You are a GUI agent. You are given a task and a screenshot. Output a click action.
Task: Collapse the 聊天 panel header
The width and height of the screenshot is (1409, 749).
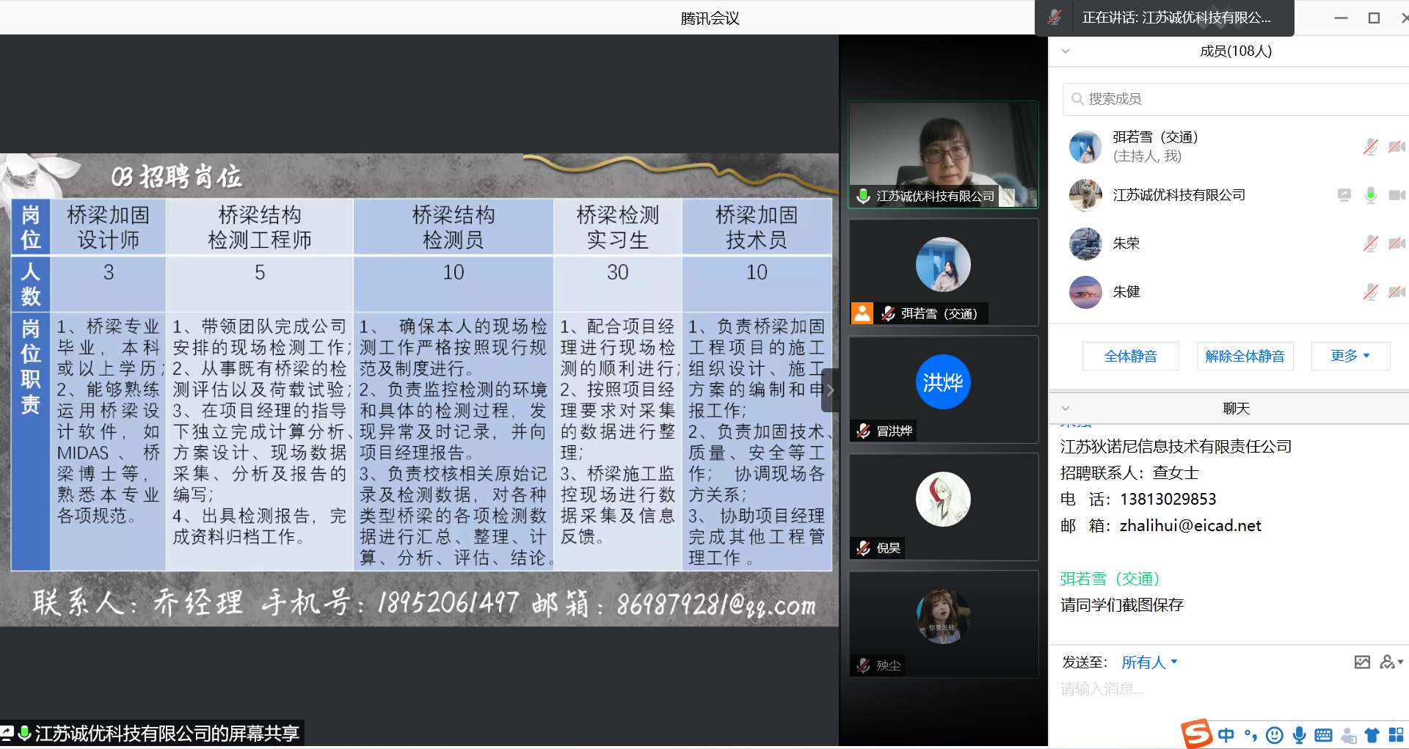1066,409
